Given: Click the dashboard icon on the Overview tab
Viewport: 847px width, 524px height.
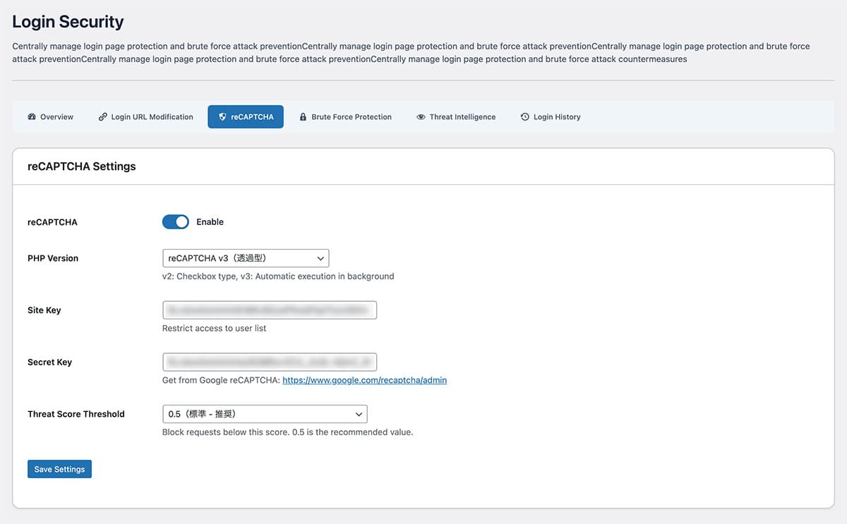Looking at the screenshot, I should (x=32, y=117).
